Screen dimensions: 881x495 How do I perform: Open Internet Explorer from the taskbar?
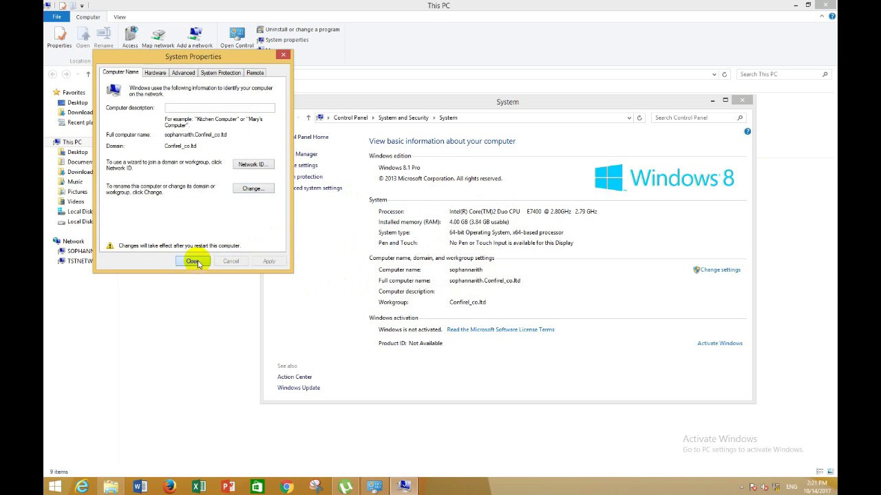(x=82, y=487)
